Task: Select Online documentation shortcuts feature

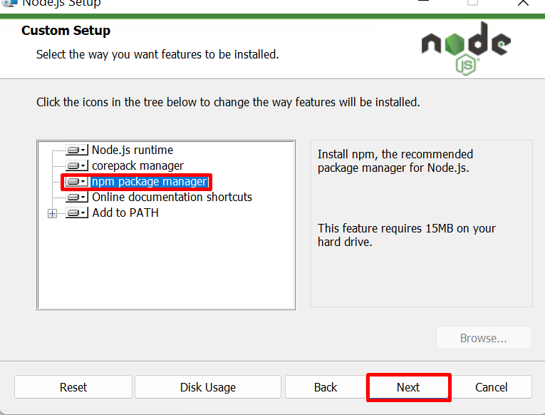Action: coord(172,198)
